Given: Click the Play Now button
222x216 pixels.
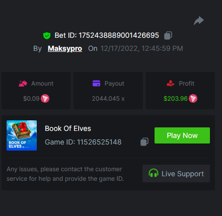Looking at the screenshot, I should pos(182,135).
